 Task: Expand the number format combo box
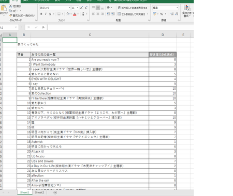[177, 8]
